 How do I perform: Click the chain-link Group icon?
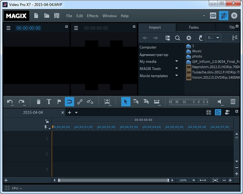(x=80, y=102)
